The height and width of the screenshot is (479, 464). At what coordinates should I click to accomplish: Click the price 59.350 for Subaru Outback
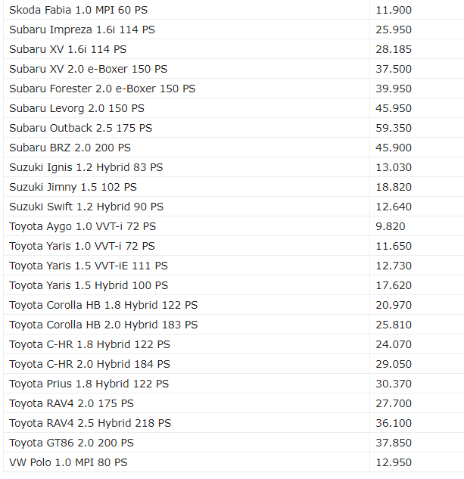[394, 128]
